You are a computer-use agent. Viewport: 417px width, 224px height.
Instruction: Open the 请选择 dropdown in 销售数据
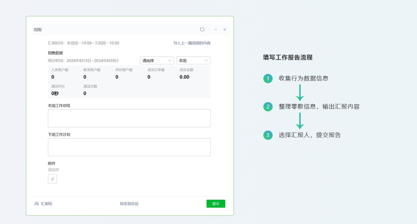[157, 60]
